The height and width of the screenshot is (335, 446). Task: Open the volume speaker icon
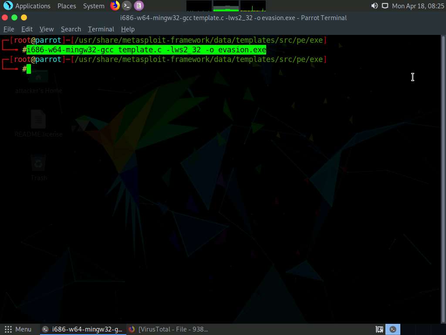point(374,6)
